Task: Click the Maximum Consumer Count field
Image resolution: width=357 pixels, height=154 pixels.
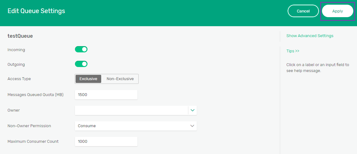Action: (106, 142)
